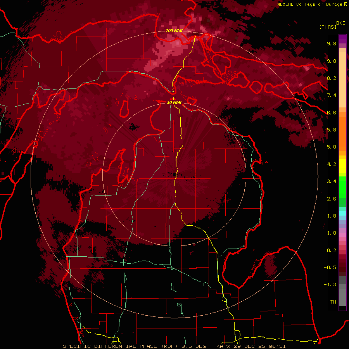Select the 9.0 value on the scale
This screenshot has height=349, width=349.
click(332, 61)
